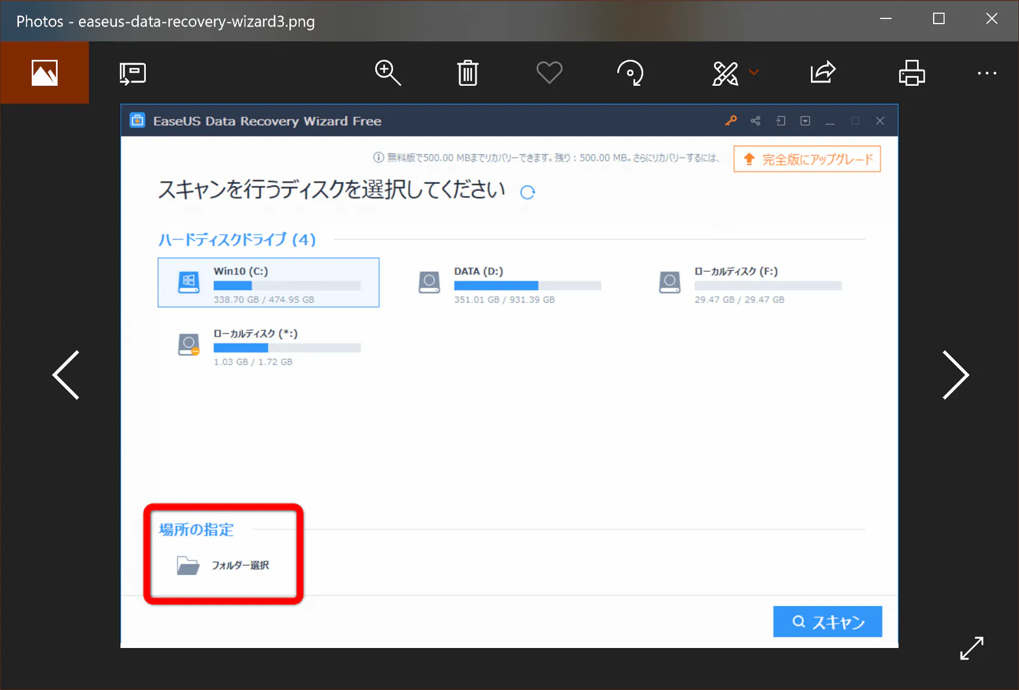
Task: Click the 29.47 GB / 29.47 GB text
Action: point(739,299)
